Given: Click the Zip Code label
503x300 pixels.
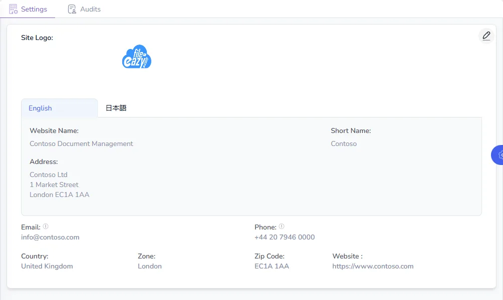Looking at the screenshot, I should tap(270, 256).
